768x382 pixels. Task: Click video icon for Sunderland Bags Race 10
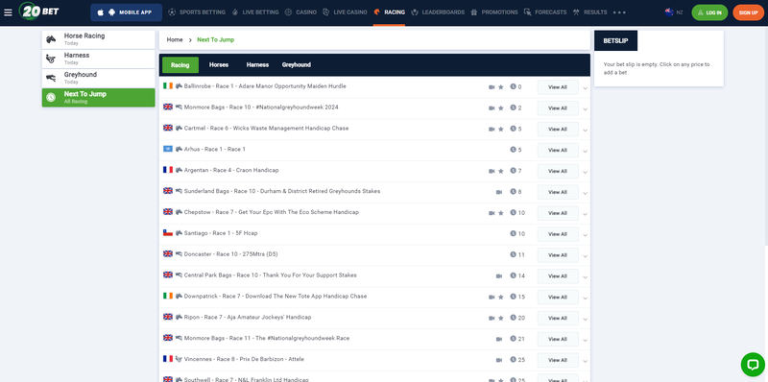tap(499, 193)
